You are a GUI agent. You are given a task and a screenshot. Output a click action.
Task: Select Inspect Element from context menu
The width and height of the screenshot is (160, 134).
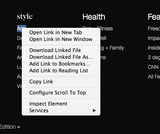(x=61, y=104)
